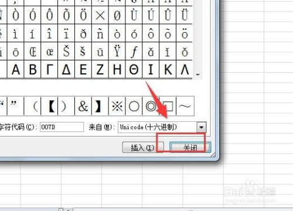Select uppercase Š with caron

[x=66, y=51]
